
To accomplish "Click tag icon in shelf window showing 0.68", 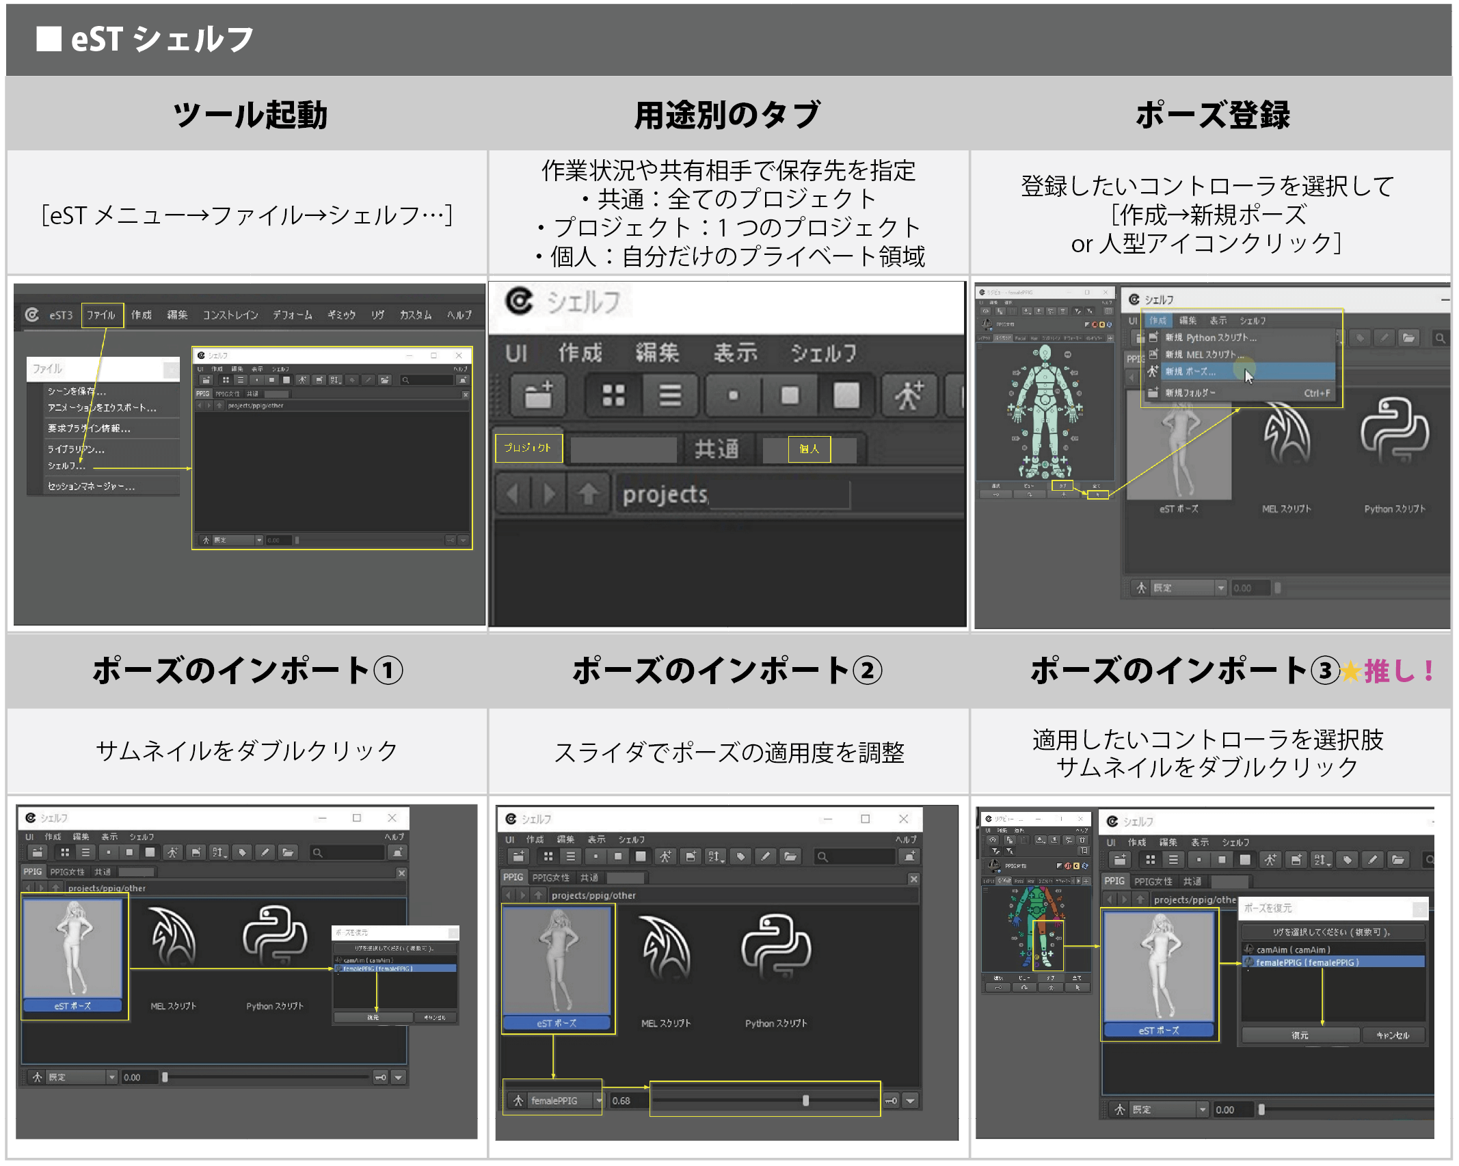I will pos(740,856).
